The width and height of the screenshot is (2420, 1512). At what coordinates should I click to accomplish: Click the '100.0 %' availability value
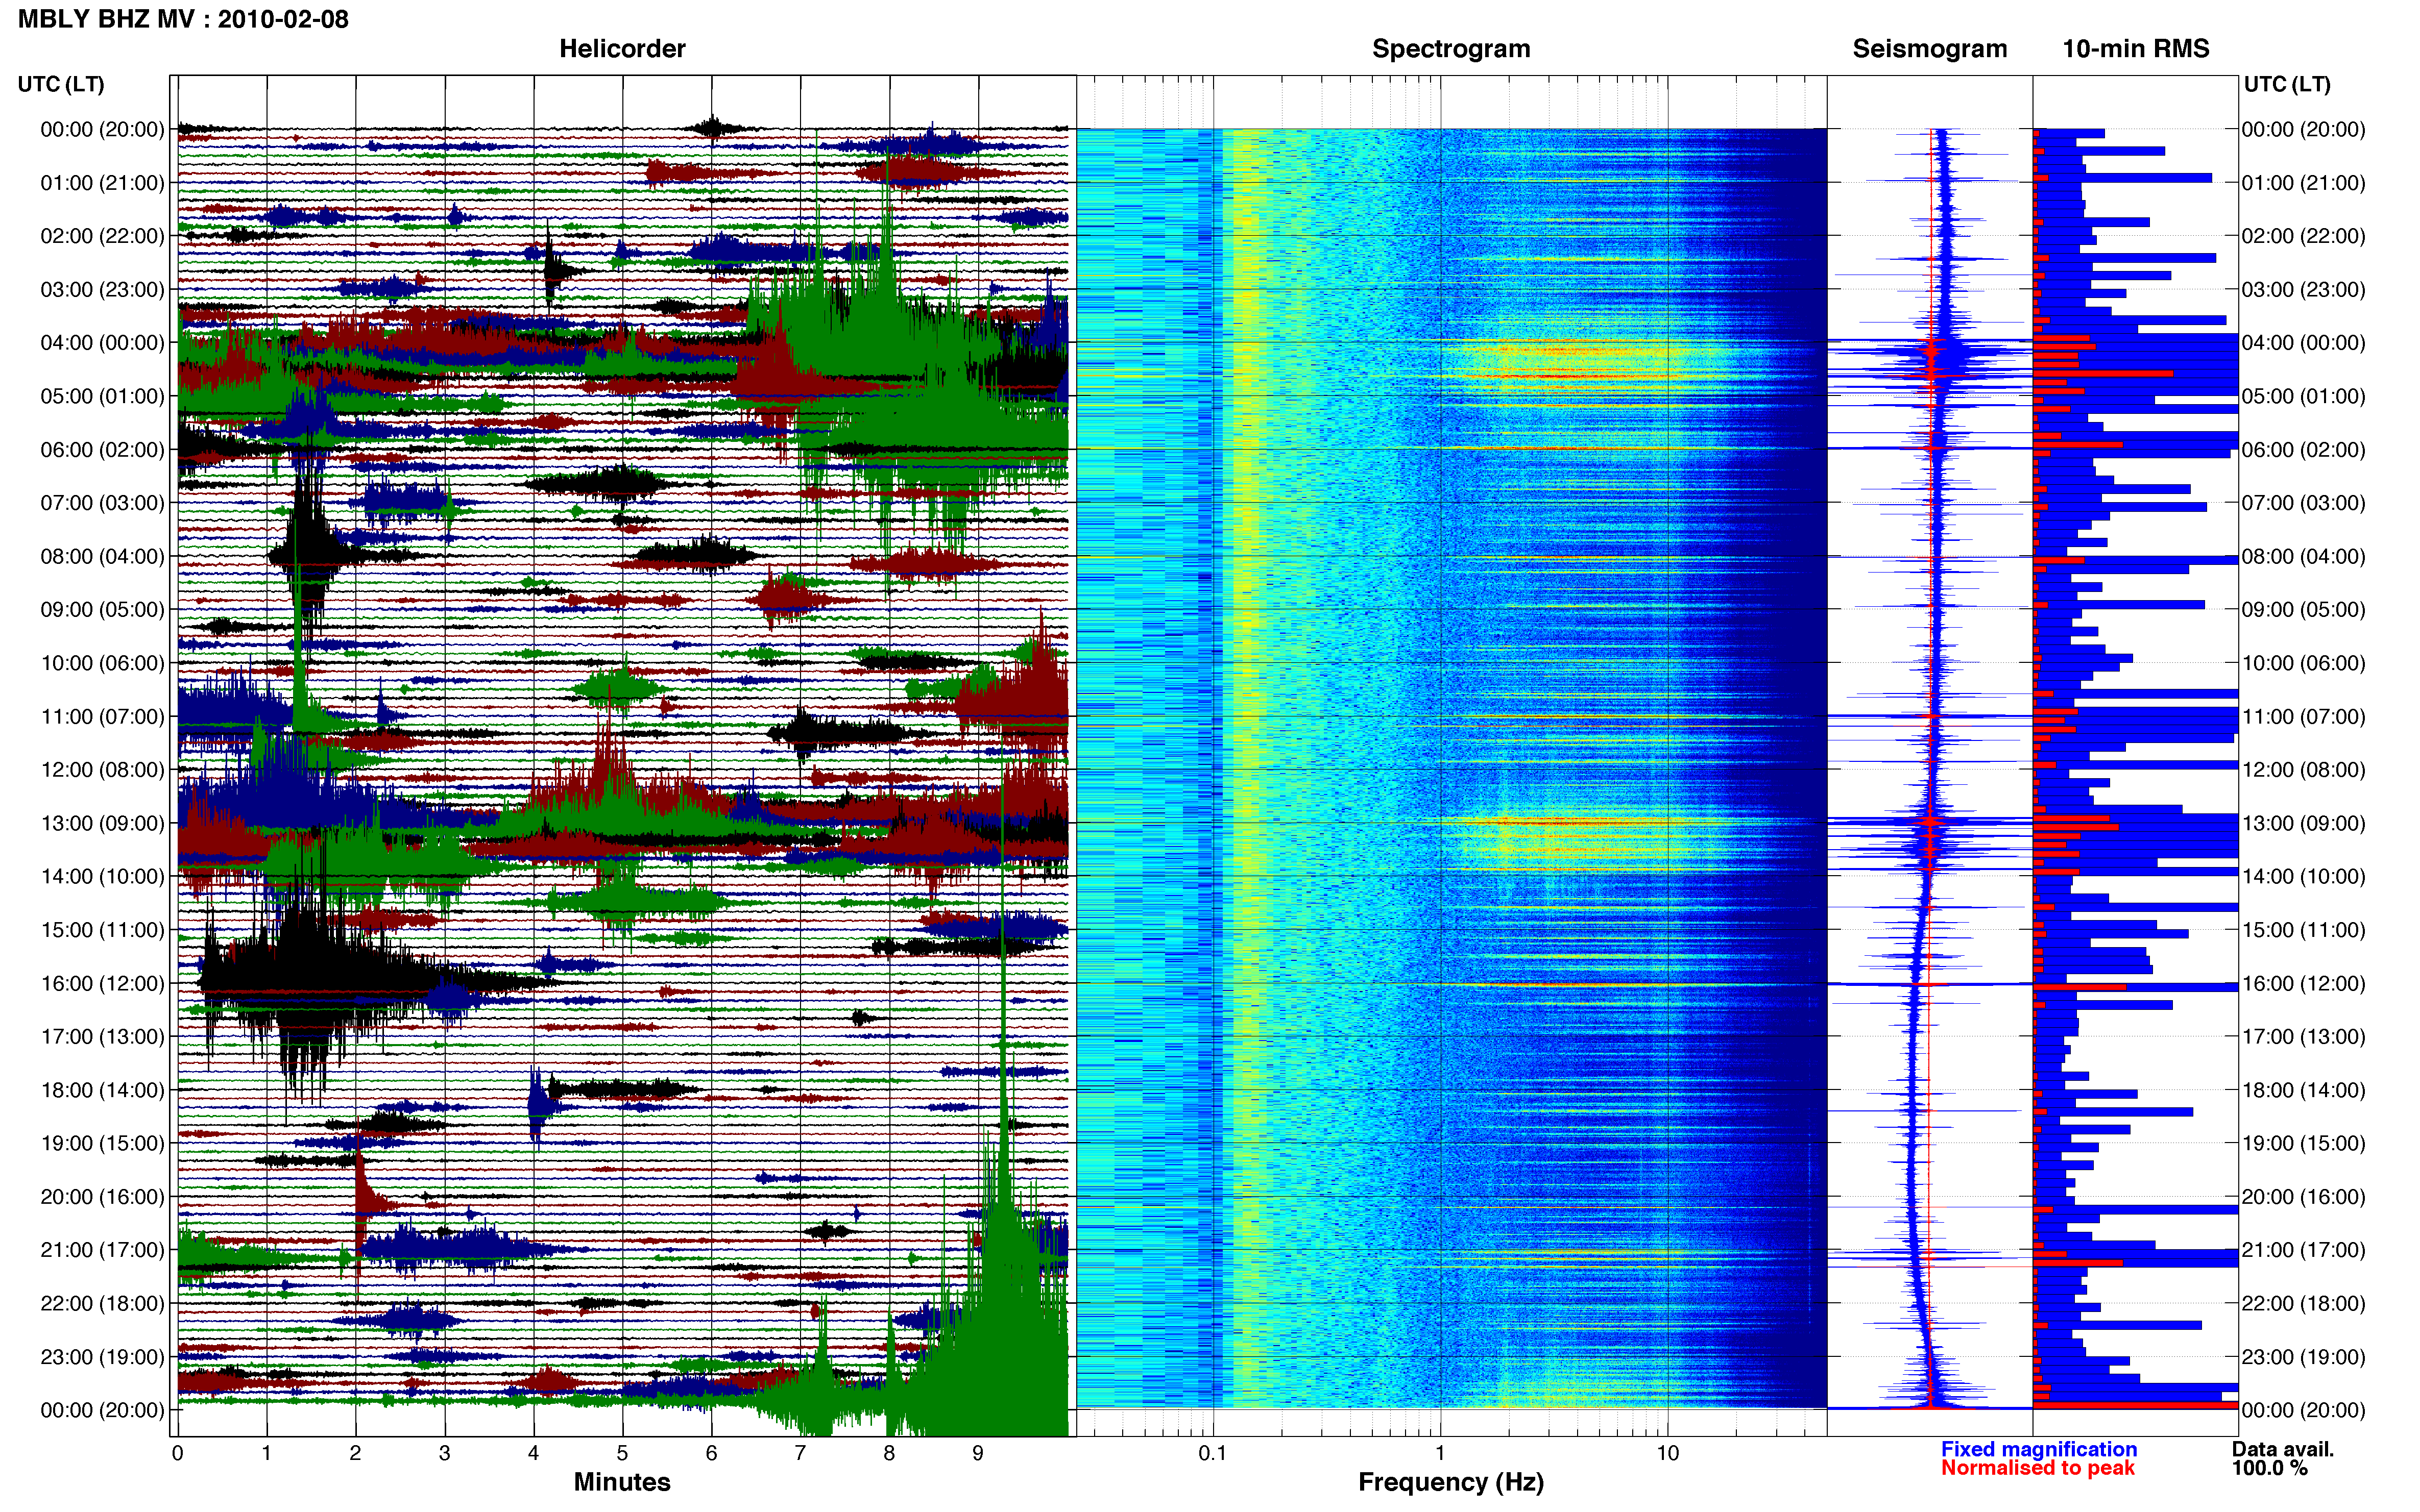pos(2270,1468)
